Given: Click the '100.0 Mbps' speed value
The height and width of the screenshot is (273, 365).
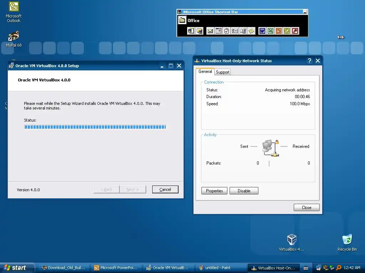Looking at the screenshot, I should click(x=299, y=103).
